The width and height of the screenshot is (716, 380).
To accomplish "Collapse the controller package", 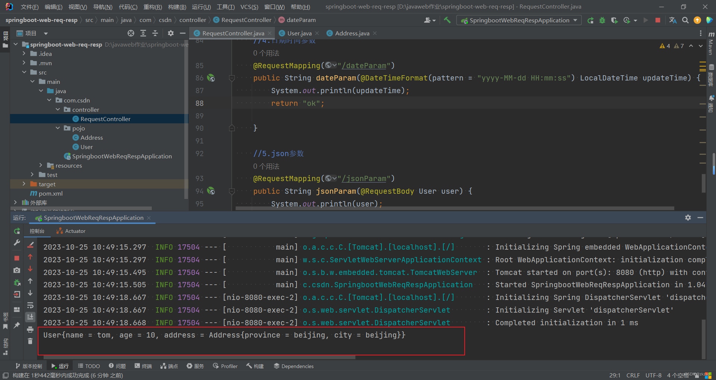I will [58, 110].
